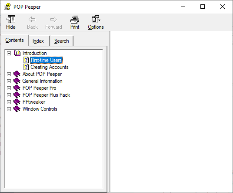This screenshot has width=233, height=193.
Task: Click the Print button label
Action: pyautogui.click(x=75, y=27)
